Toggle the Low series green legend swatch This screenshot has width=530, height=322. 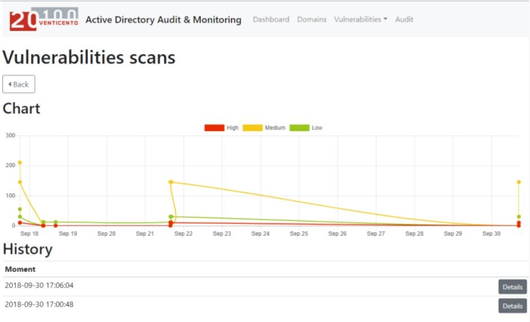coord(299,128)
